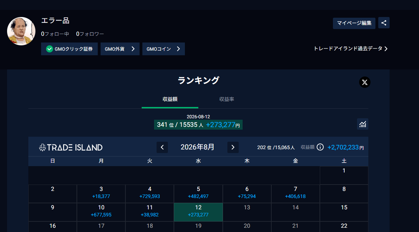
Task: Click the 収益額 label beside info icon
Action: pyautogui.click(x=307, y=147)
